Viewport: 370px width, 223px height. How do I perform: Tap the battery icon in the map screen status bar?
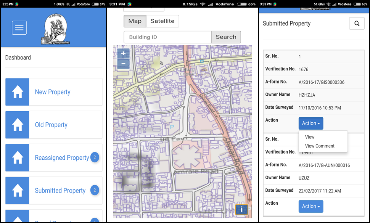tap(241, 4)
